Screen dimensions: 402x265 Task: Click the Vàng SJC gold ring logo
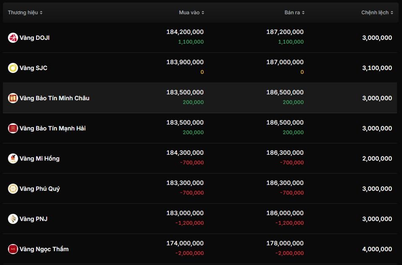click(x=13, y=68)
